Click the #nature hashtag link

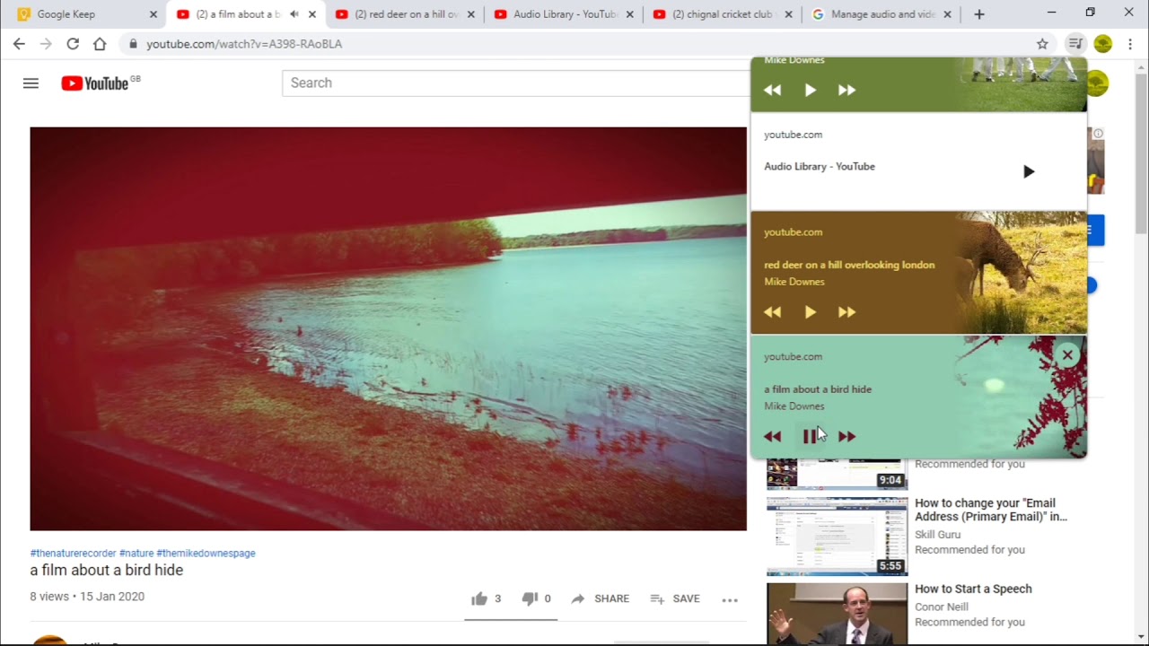click(x=136, y=553)
